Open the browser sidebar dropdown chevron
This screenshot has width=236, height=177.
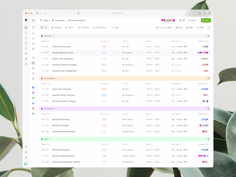pyautogui.click(x=41, y=13)
